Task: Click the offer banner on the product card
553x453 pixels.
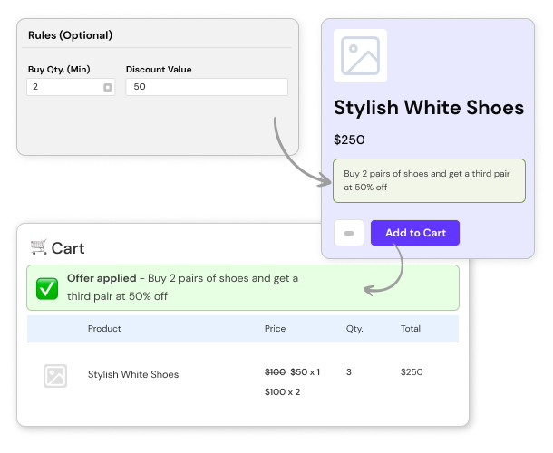Action: point(429,181)
